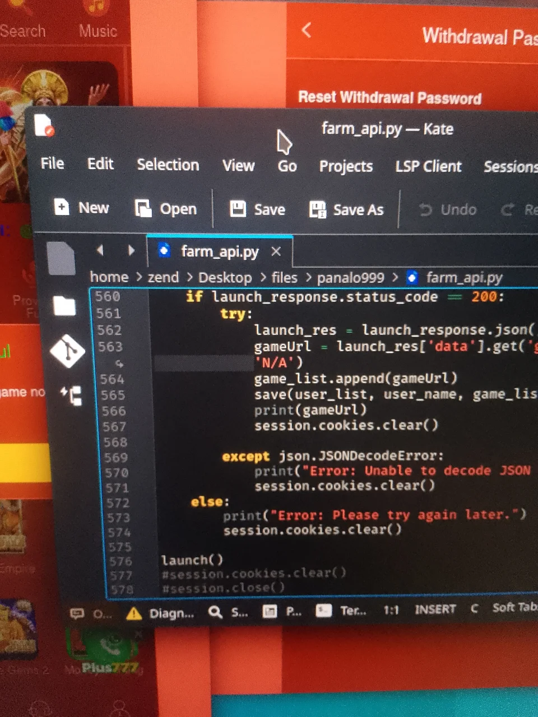538x717 pixels.
Task: Click the Kate document icon in title bar
Action: (44, 125)
